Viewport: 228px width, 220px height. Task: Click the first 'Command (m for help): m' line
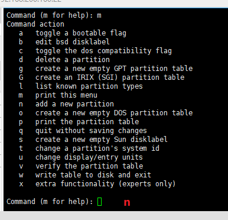tap(54, 15)
